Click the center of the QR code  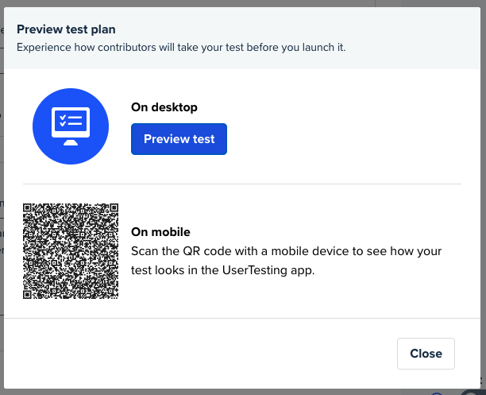[x=71, y=251]
